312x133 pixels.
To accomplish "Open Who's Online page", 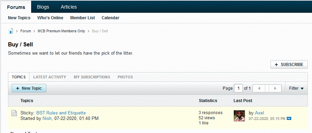I will coord(50,18).
